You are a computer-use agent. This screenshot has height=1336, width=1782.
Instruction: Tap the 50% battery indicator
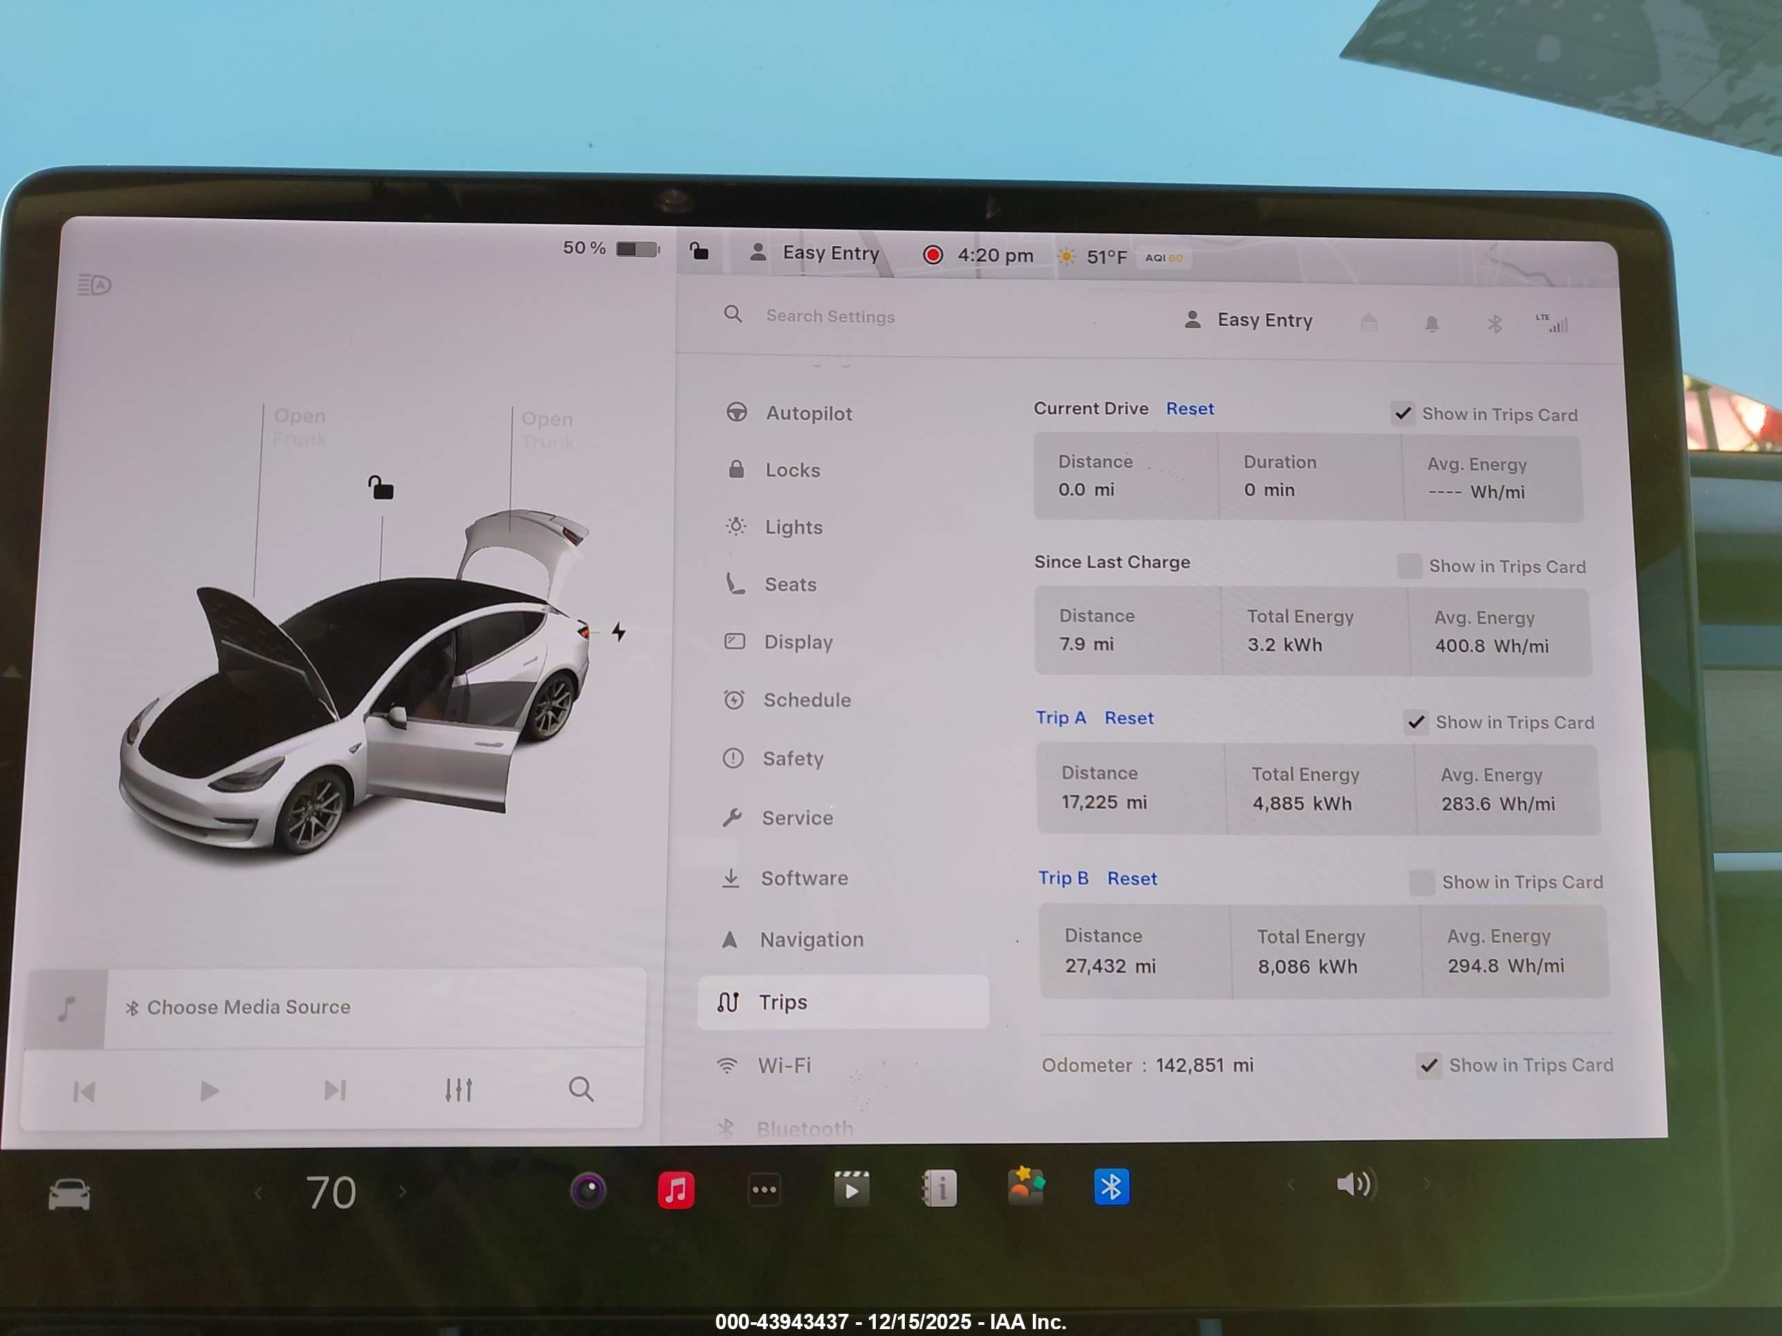(612, 248)
